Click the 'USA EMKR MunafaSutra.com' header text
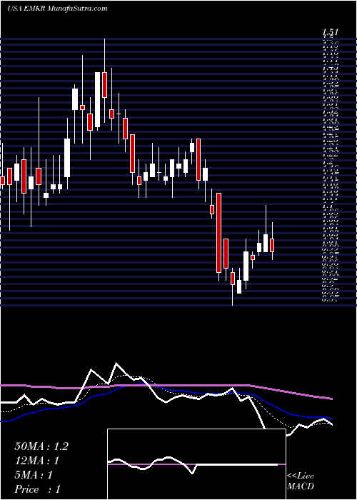Screen dimensions: 357x500 point(57,9)
